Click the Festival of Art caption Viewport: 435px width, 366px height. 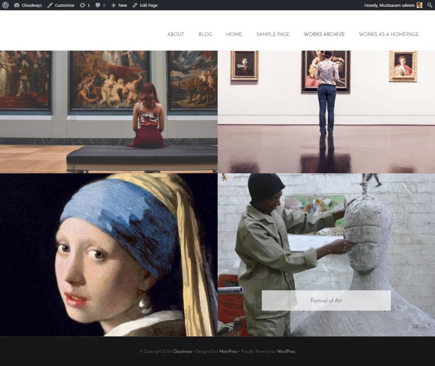coord(326,301)
